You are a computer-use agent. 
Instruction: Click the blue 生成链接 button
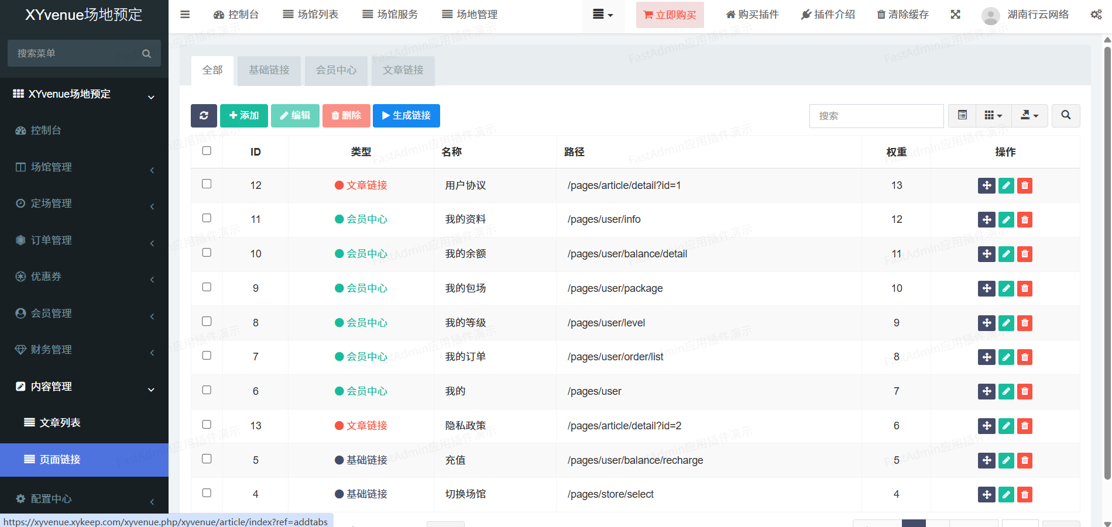[406, 116]
